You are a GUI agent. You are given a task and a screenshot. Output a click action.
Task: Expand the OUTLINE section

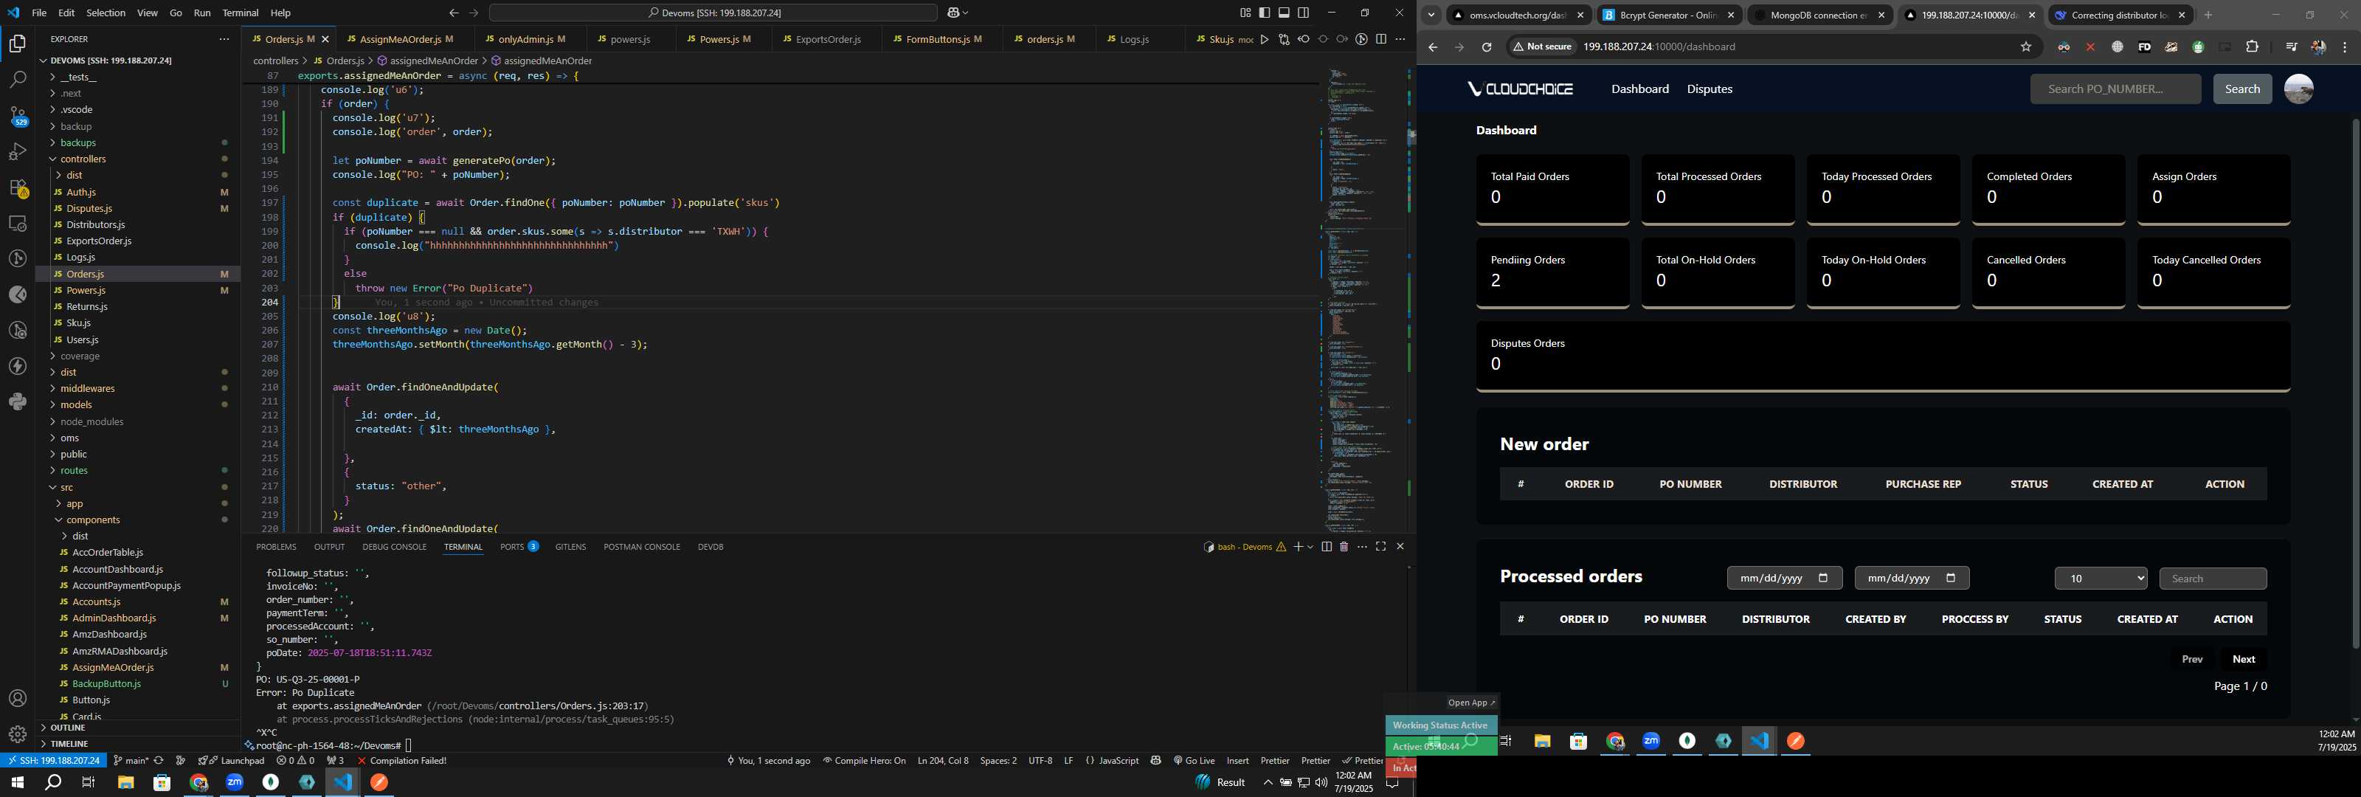(67, 728)
